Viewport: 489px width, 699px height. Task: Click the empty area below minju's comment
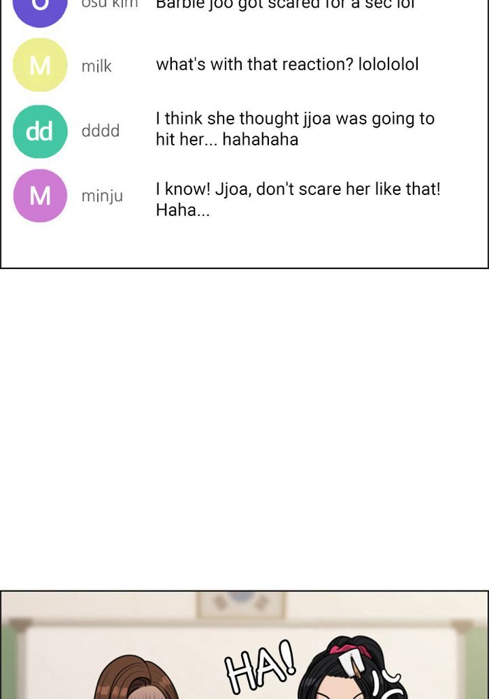point(244,244)
